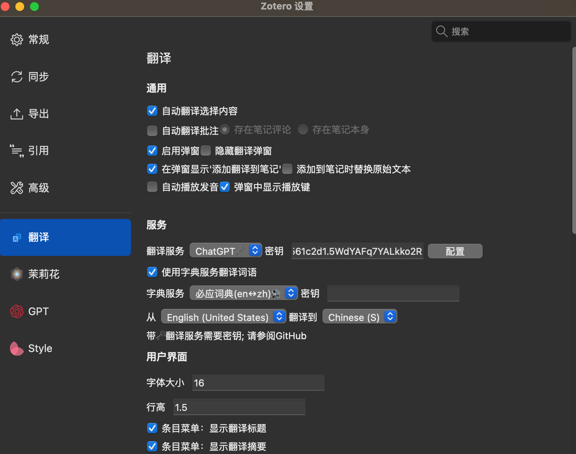Screen dimensions: 576x454
Task: Click the jasmine flower icon for 茉莉花
Action: 17,274
